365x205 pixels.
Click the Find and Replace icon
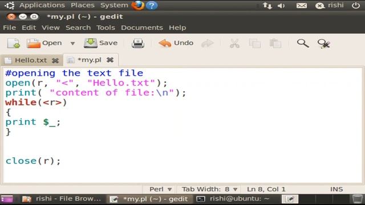(323, 43)
